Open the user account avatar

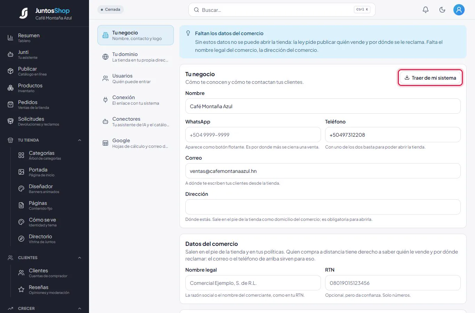coord(459,10)
